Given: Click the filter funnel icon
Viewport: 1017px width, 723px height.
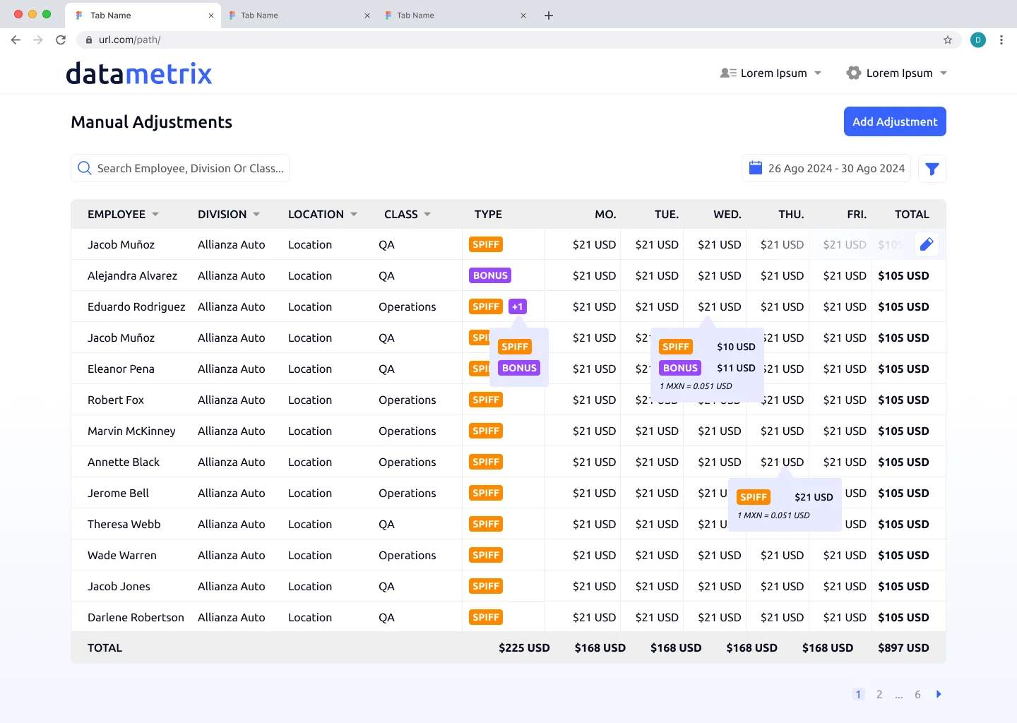Looking at the screenshot, I should pyautogui.click(x=932, y=169).
